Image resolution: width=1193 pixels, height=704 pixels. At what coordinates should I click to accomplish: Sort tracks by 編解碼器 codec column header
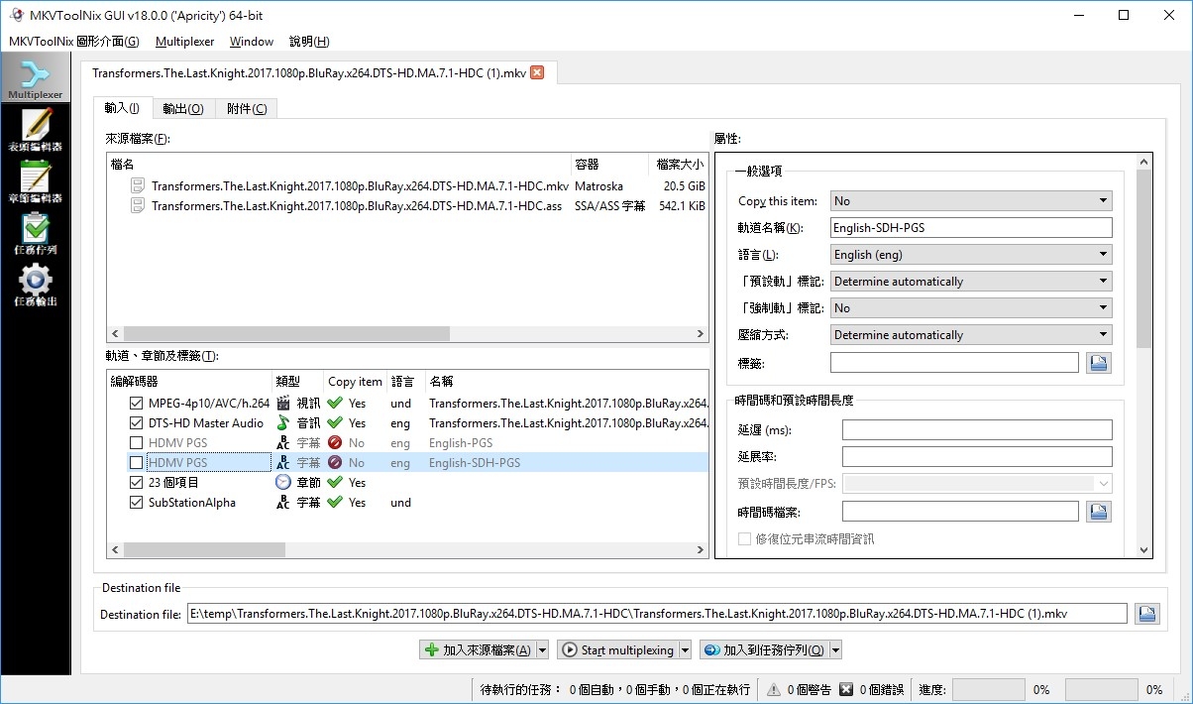[x=189, y=382]
